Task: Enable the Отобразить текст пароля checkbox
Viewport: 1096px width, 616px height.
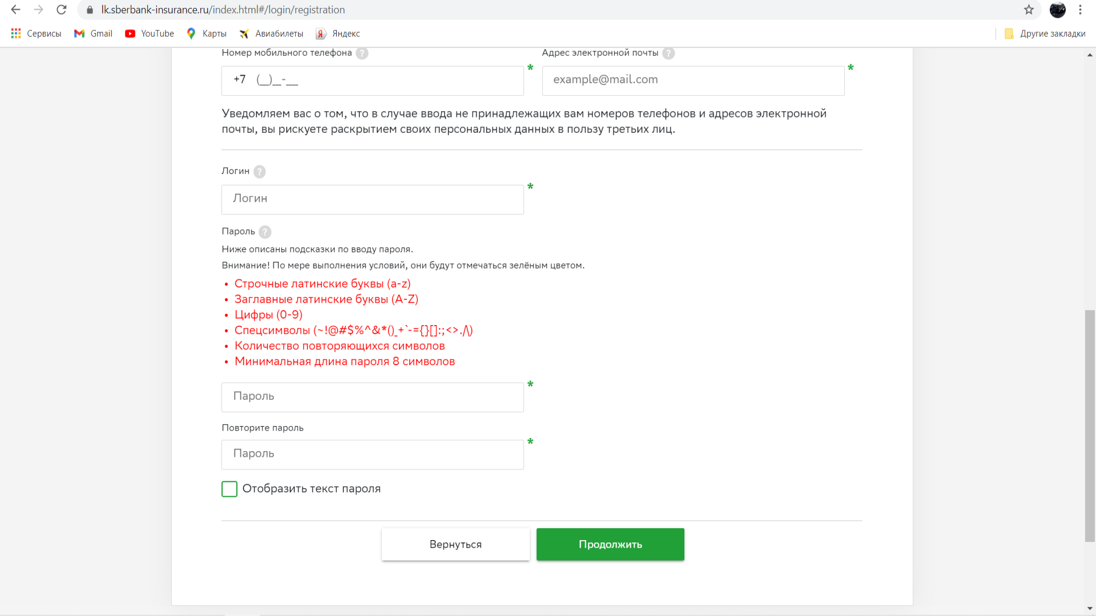Action: [229, 489]
